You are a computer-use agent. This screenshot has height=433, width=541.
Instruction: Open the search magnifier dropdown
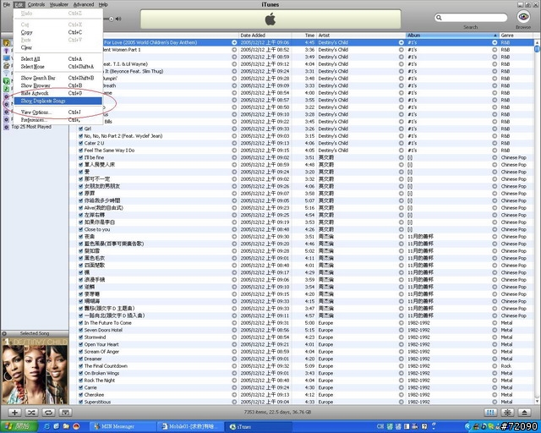[x=439, y=18]
